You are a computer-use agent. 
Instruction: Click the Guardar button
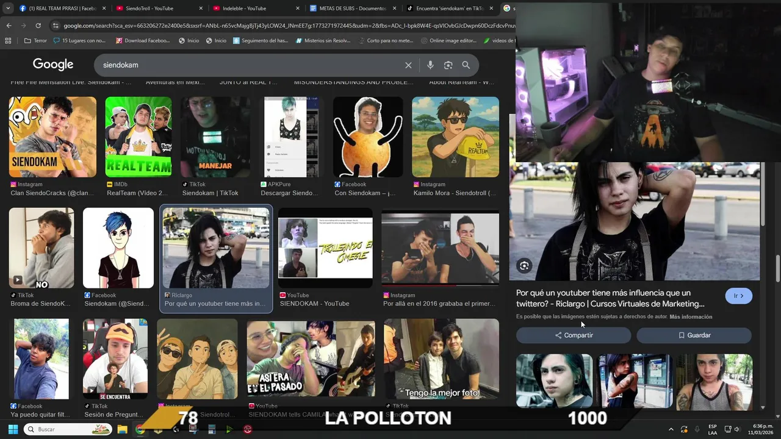(x=694, y=335)
